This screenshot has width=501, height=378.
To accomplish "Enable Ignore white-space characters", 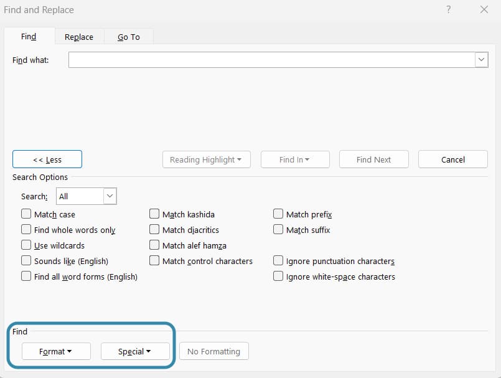I will tap(278, 276).
